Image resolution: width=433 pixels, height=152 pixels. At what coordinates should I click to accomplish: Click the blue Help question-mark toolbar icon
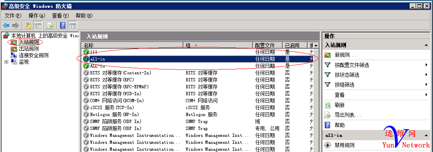pos(62,26)
